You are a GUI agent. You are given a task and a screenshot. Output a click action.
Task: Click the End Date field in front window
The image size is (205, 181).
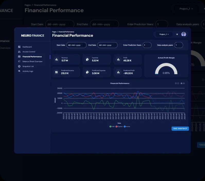[x=108, y=45]
